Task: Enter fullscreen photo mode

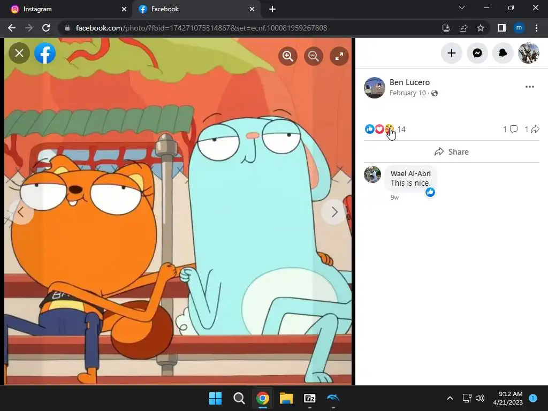Action: (x=339, y=56)
